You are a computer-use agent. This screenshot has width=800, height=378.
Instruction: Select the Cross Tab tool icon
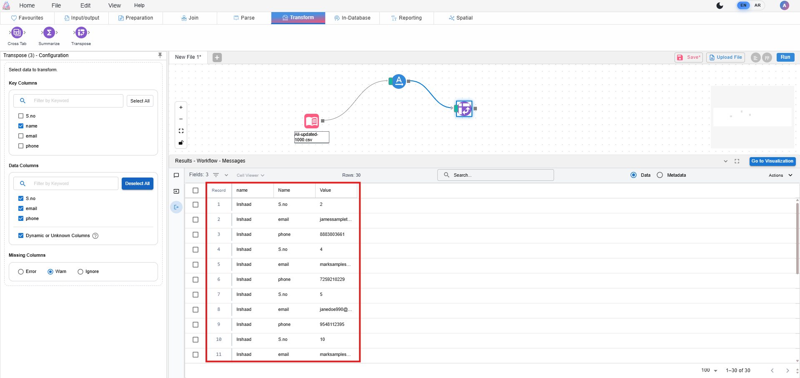(17, 33)
